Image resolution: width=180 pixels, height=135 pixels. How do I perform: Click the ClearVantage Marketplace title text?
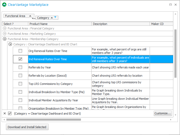point(28,5)
